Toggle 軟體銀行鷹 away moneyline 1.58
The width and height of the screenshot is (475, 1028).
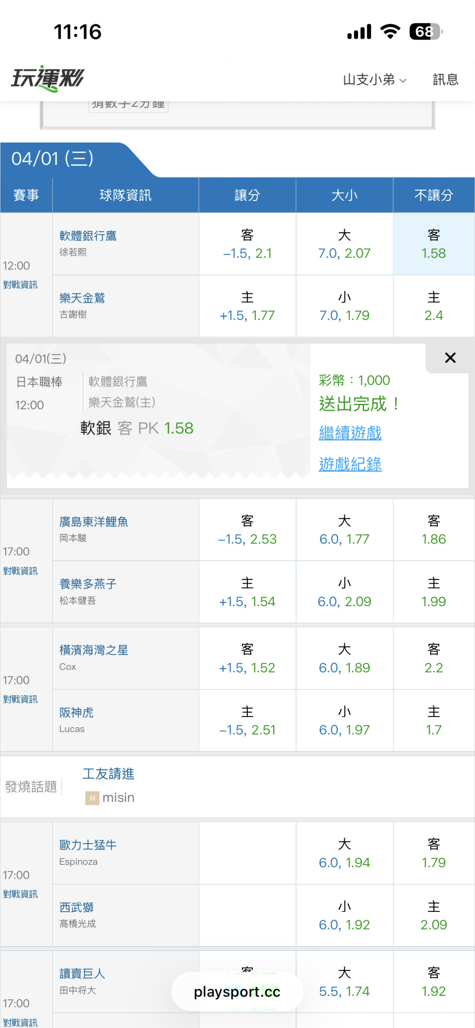434,244
